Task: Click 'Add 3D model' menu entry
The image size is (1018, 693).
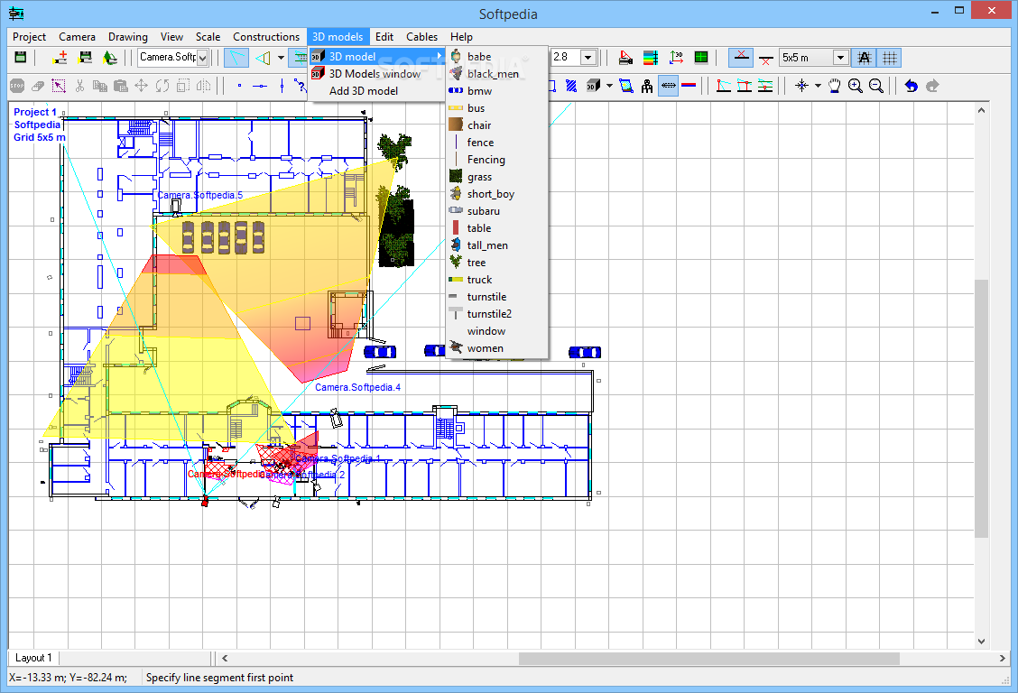Action: (x=363, y=90)
